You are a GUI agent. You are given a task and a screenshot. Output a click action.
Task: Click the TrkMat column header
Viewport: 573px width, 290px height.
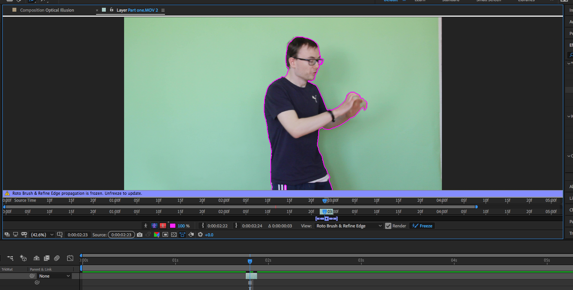coord(7,269)
